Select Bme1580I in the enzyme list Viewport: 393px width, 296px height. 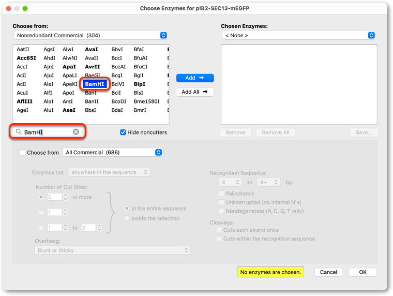point(147,101)
